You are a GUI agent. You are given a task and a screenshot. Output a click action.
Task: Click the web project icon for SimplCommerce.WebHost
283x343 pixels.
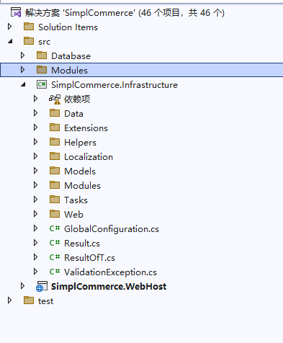(42, 287)
